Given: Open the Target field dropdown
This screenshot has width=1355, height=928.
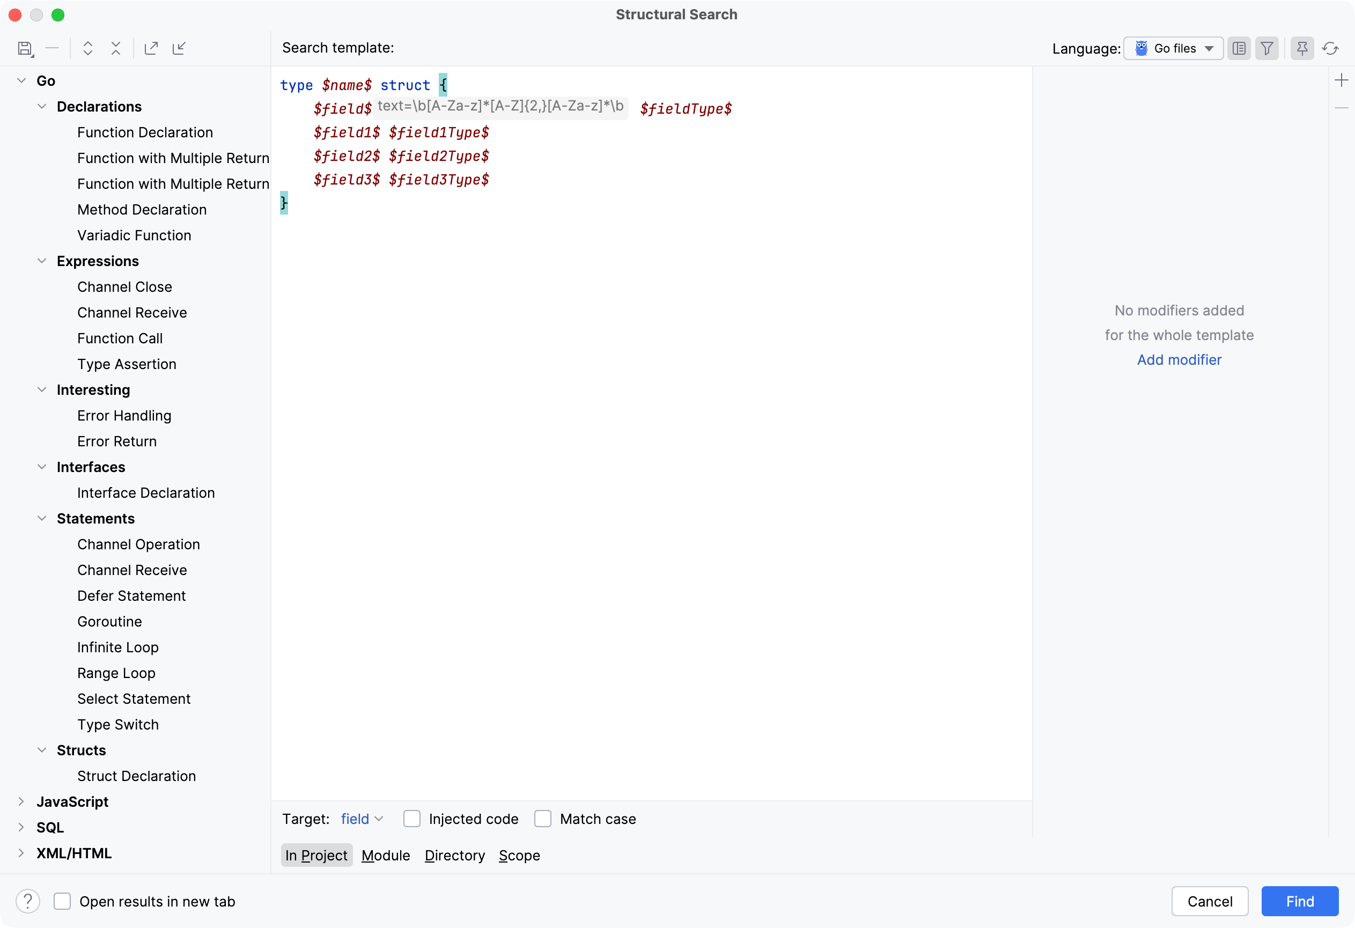Looking at the screenshot, I should (x=361, y=819).
